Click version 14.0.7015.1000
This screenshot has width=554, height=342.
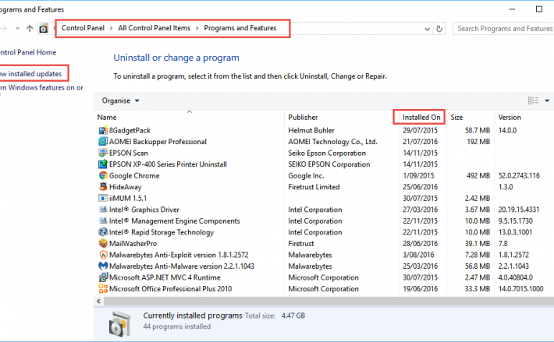pos(520,289)
